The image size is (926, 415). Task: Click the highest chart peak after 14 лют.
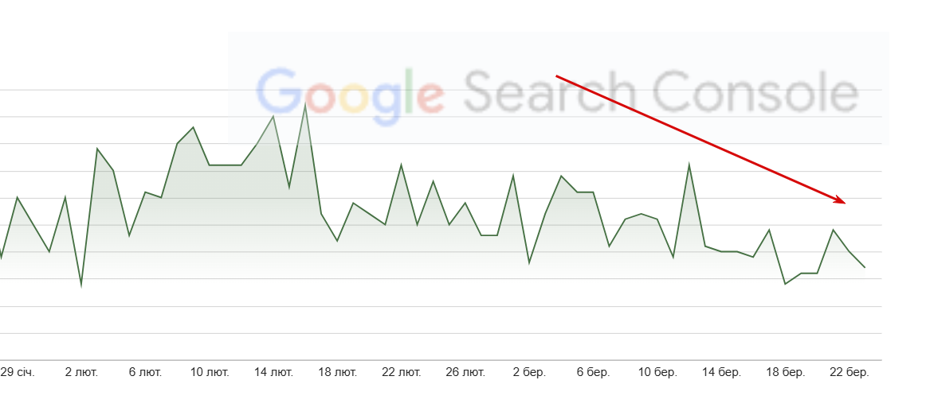[305, 105]
